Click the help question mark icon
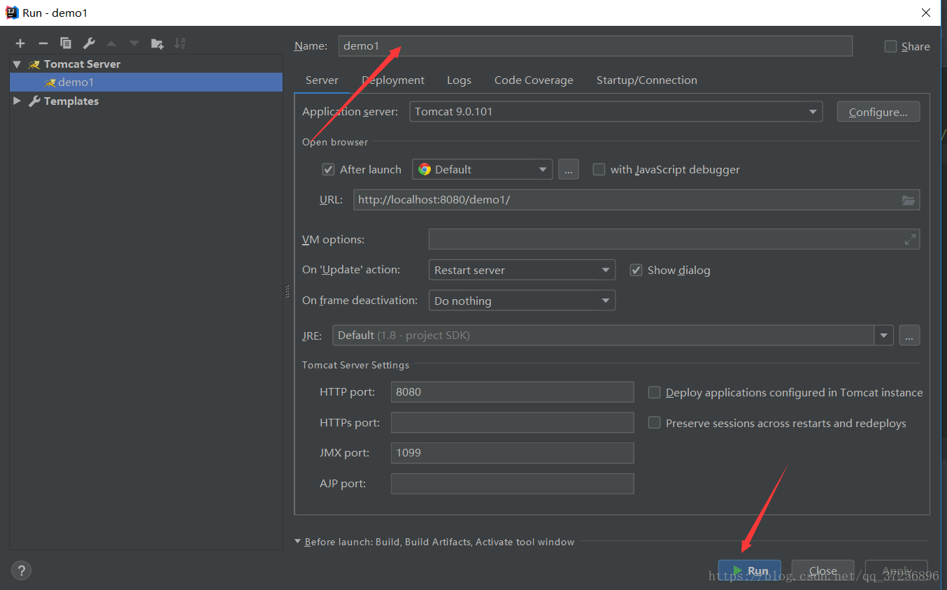Viewport: 947px width, 590px height. [21, 570]
